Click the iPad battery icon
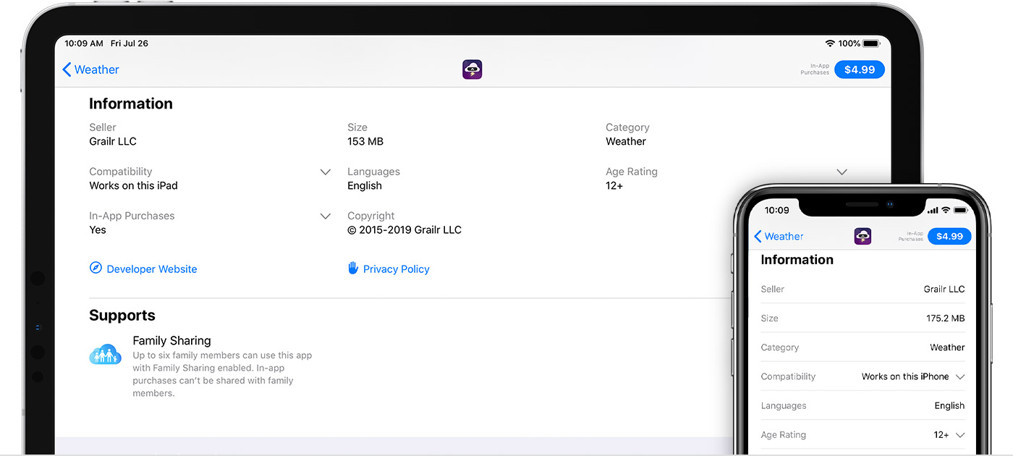1013x456 pixels. pos(871,43)
